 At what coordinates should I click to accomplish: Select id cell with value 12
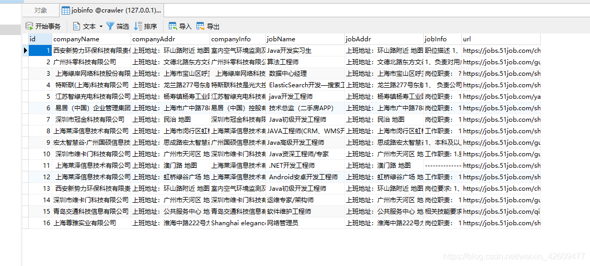coord(40,177)
